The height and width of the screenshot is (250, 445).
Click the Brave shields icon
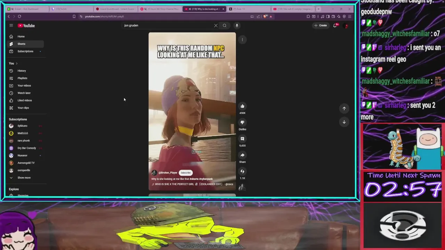click(x=265, y=16)
